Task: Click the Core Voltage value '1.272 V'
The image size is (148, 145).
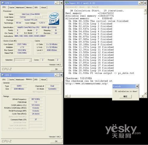Action: tap(42, 23)
